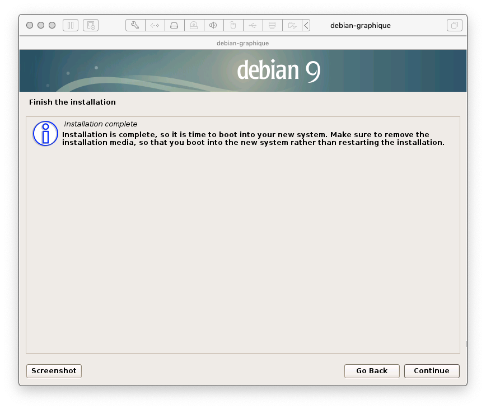Click the 'Installation complete' heading text
This screenshot has height=409, width=486.
(x=100, y=124)
